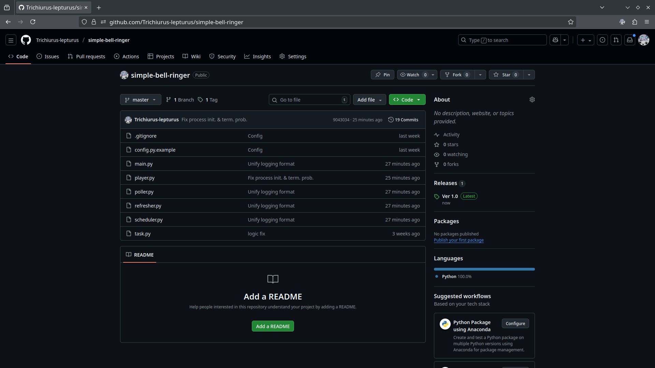
Task: Click the global pull requests icon
Action: point(616,40)
